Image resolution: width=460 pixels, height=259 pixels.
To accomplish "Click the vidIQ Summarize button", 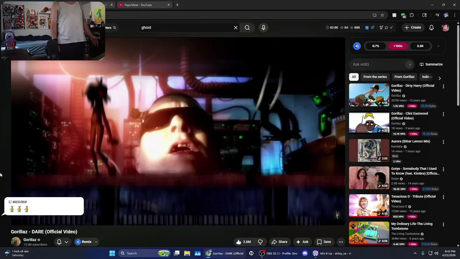I will [431, 64].
